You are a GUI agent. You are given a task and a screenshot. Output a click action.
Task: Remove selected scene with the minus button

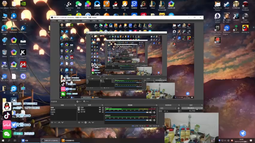[55, 122]
